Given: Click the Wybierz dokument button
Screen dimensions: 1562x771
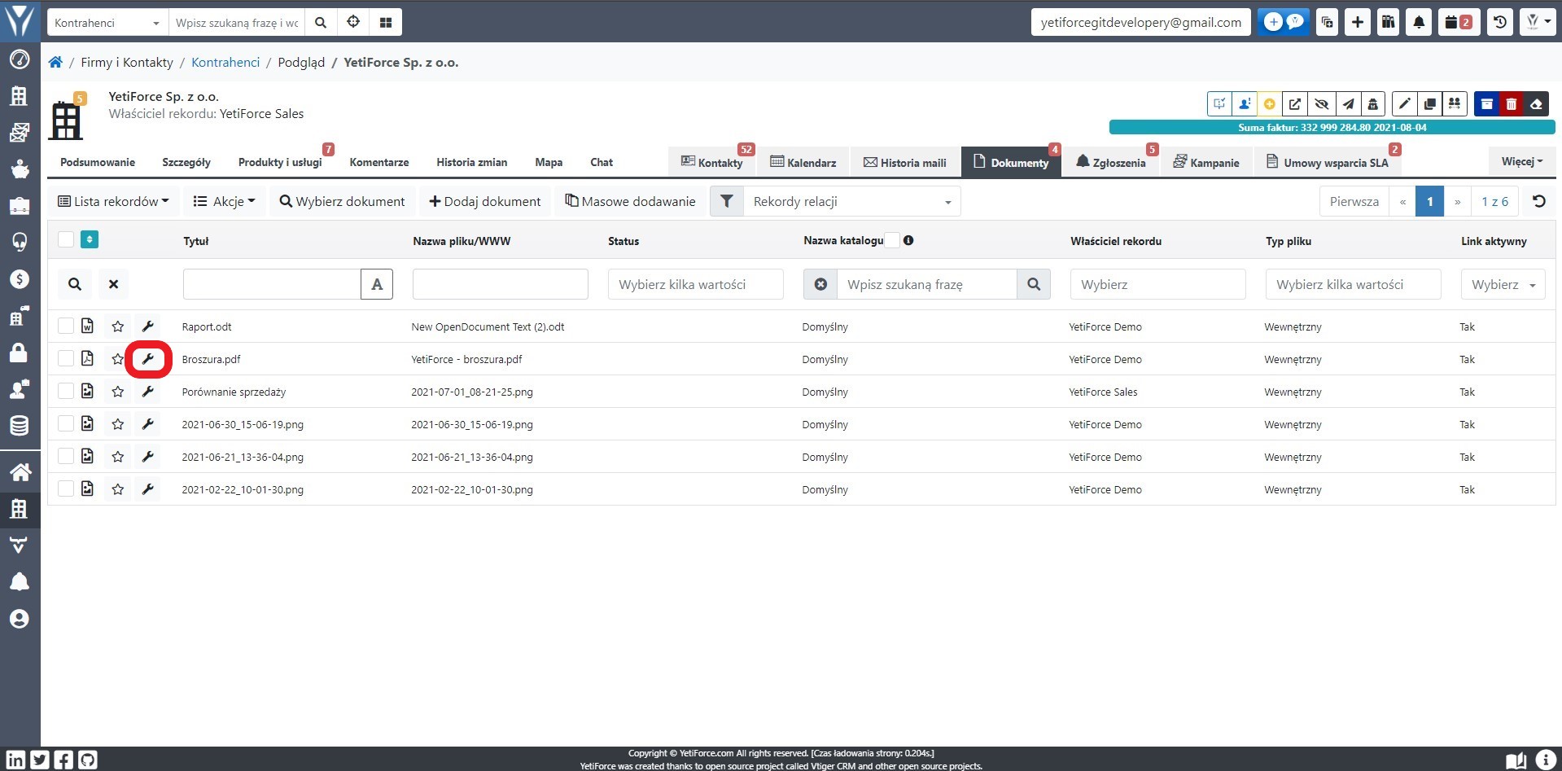Looking at the screenshot, I should 342,201.
